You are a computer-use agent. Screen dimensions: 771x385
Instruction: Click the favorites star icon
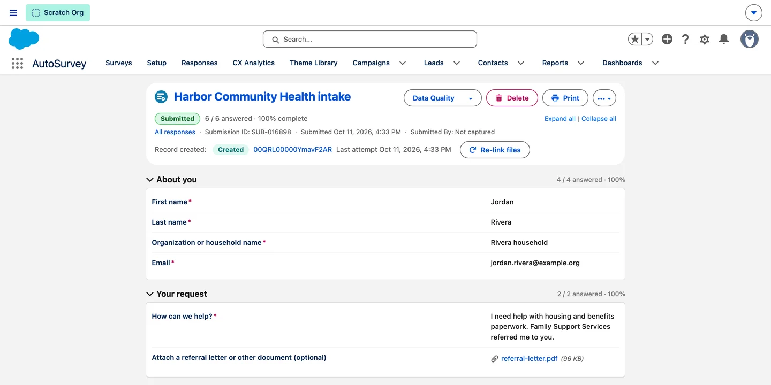click(635, 39)
